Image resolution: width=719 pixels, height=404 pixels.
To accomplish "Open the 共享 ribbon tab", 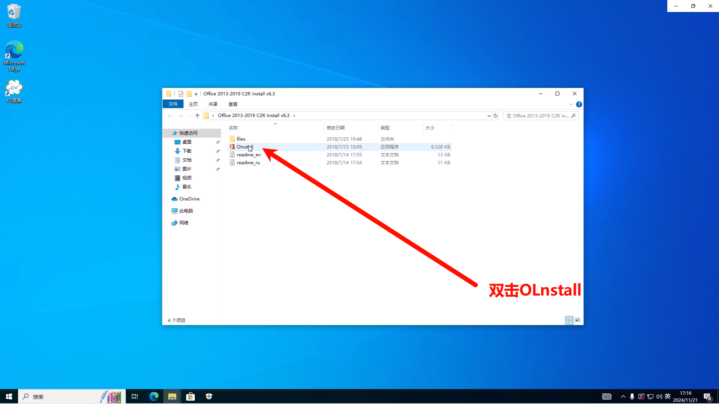I will point(213,104).
